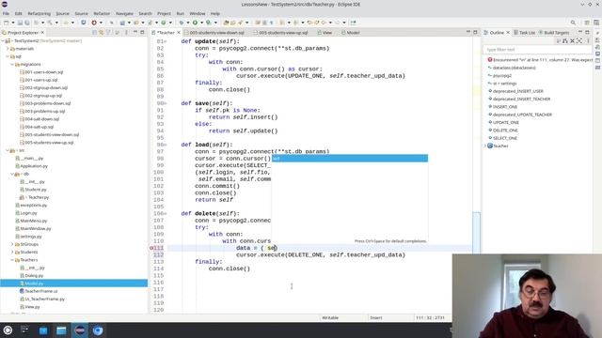Click the red Debug/Stop toolbar icon
The height and width of the screenshot is (338, 602).
[x=94, y=23]
